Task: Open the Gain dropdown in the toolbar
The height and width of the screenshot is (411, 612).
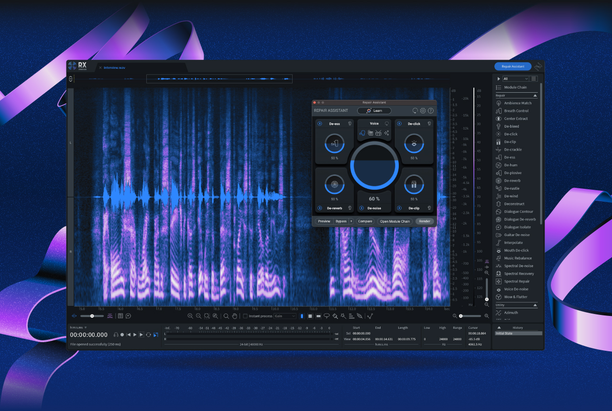Action: click(285, 316)
